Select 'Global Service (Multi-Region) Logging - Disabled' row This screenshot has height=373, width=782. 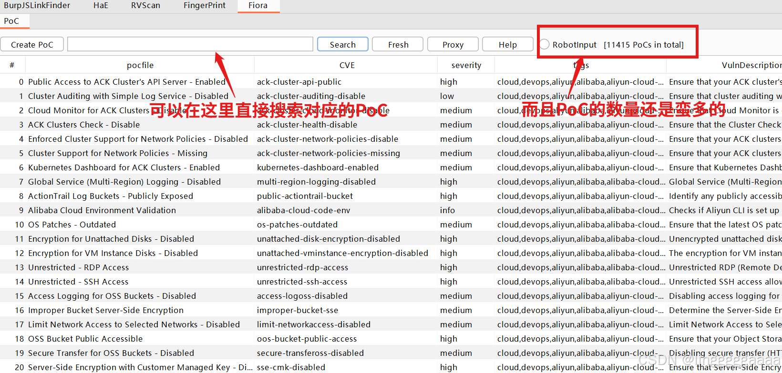(x=391, y=182)
